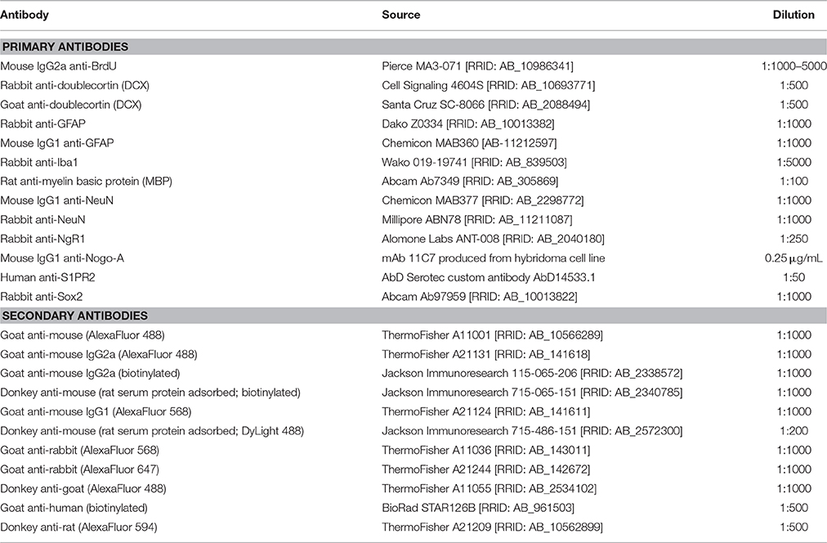Select Mouse IgG1 anti-Nogo-A cell
The height and width of the screenshot is (543, 827).
62,258
